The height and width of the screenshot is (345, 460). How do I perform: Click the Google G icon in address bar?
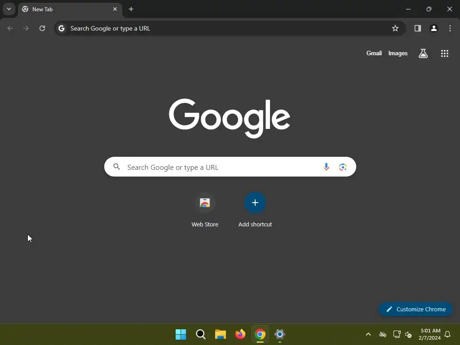(x=61, y=28)
